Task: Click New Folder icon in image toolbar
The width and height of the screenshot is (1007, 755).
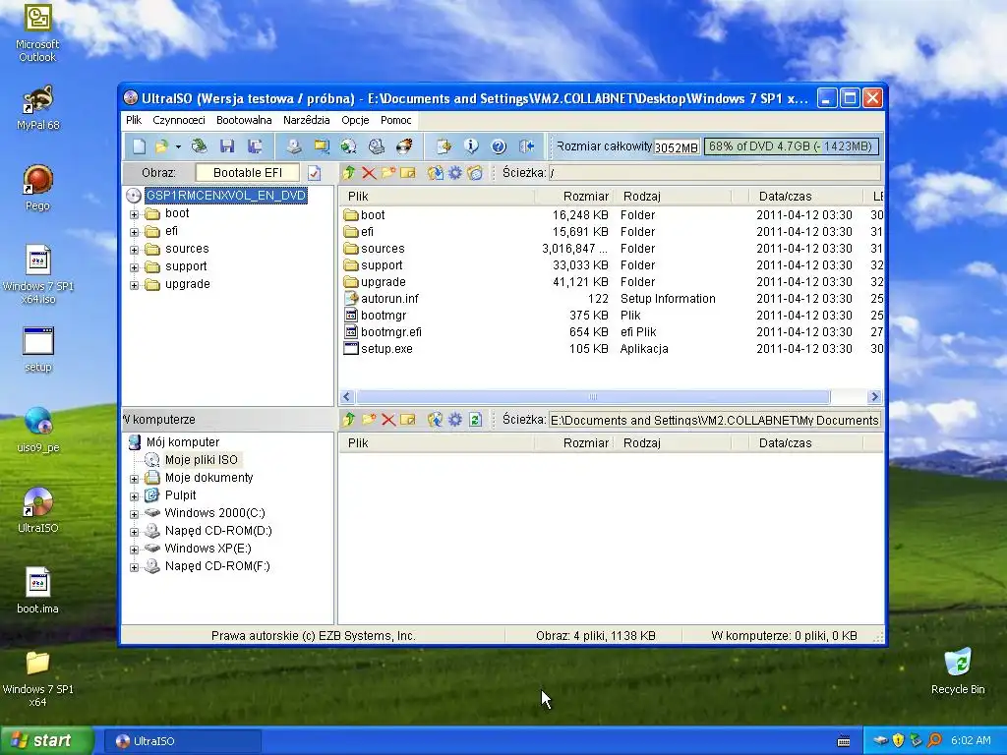Action: [387, 172]
